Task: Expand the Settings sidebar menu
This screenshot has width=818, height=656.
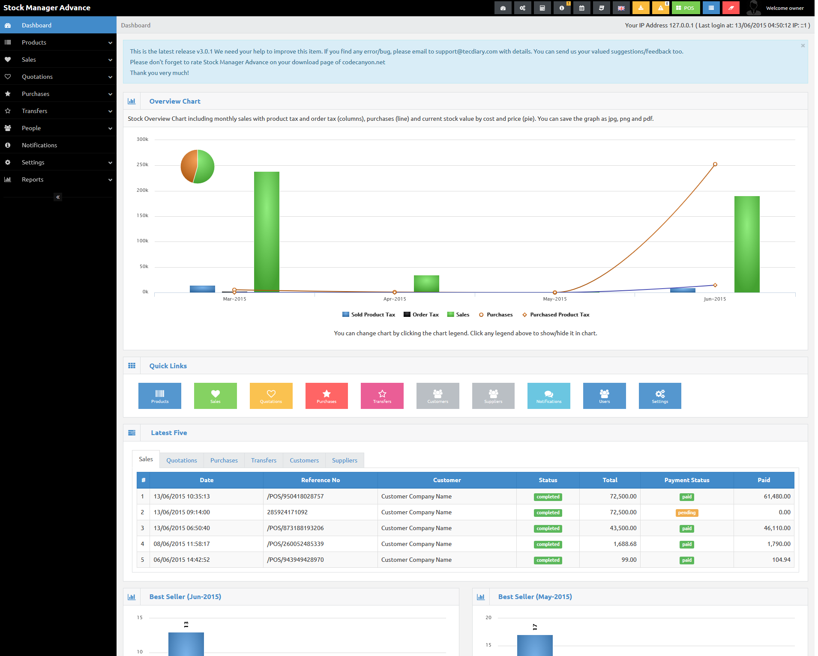Action: pyautogui.click(x=58, y=162)
